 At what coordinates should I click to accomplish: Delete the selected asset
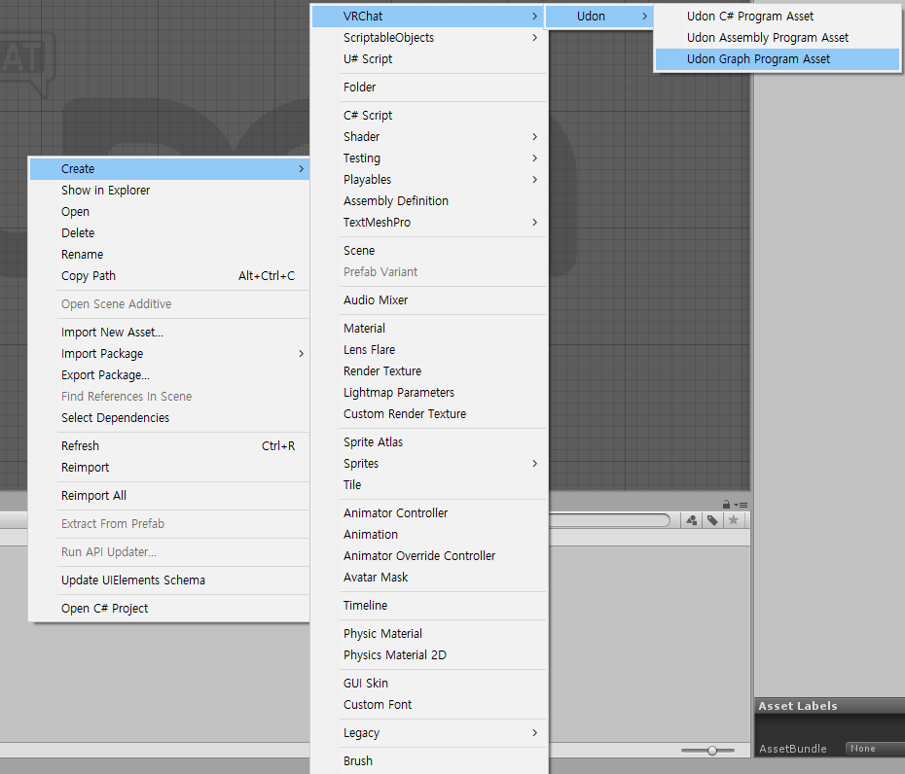[x=169, y=232]
